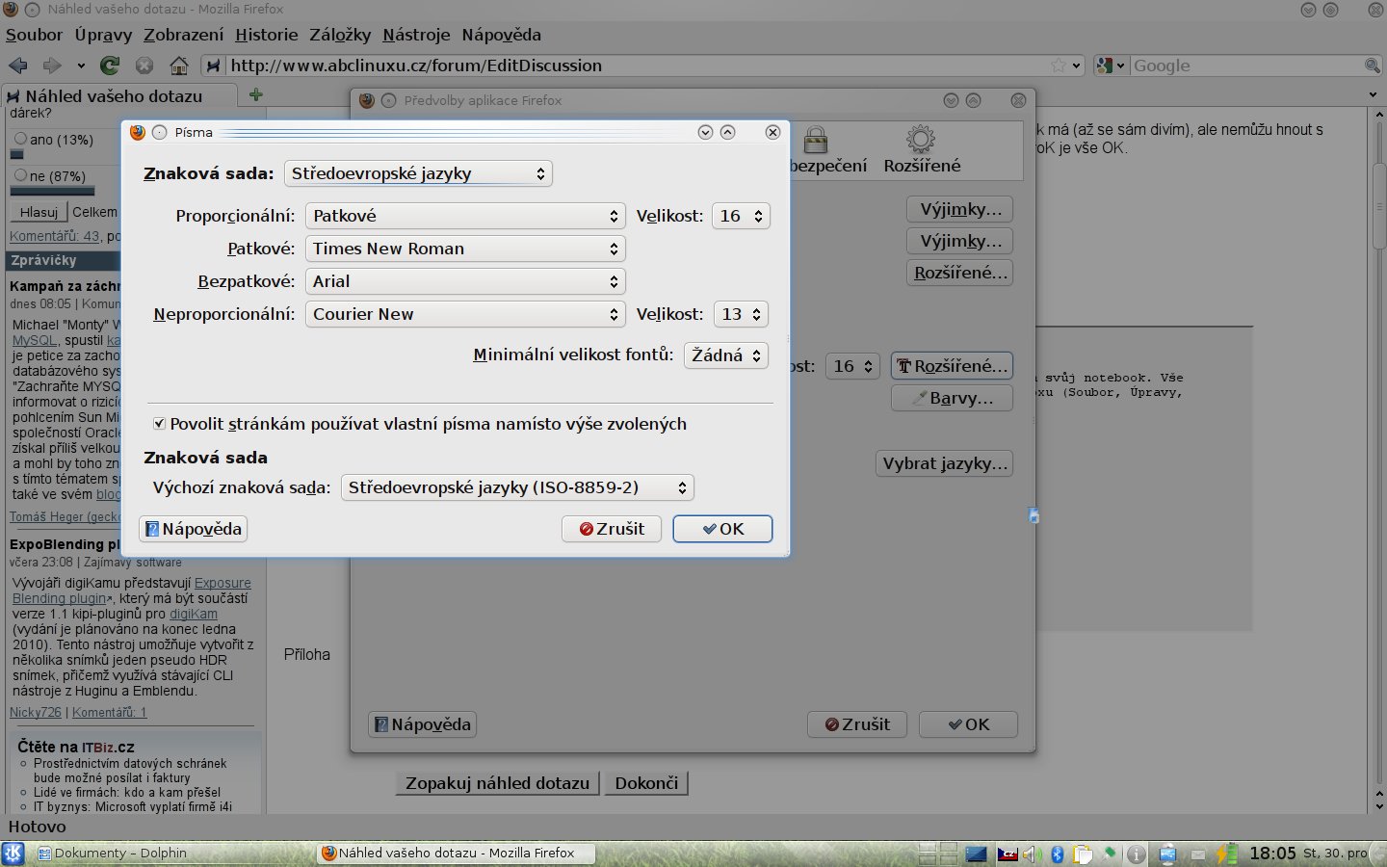Click the home icon in toolbar
Viewport: 1387px width, 867px height.
[x=179, y=66]
